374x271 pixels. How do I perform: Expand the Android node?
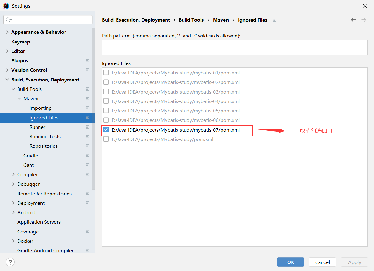point(13,212)
